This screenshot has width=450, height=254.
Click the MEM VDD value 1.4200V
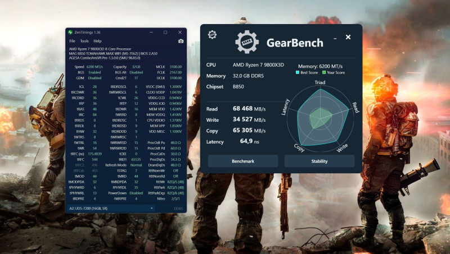(175, 109)
